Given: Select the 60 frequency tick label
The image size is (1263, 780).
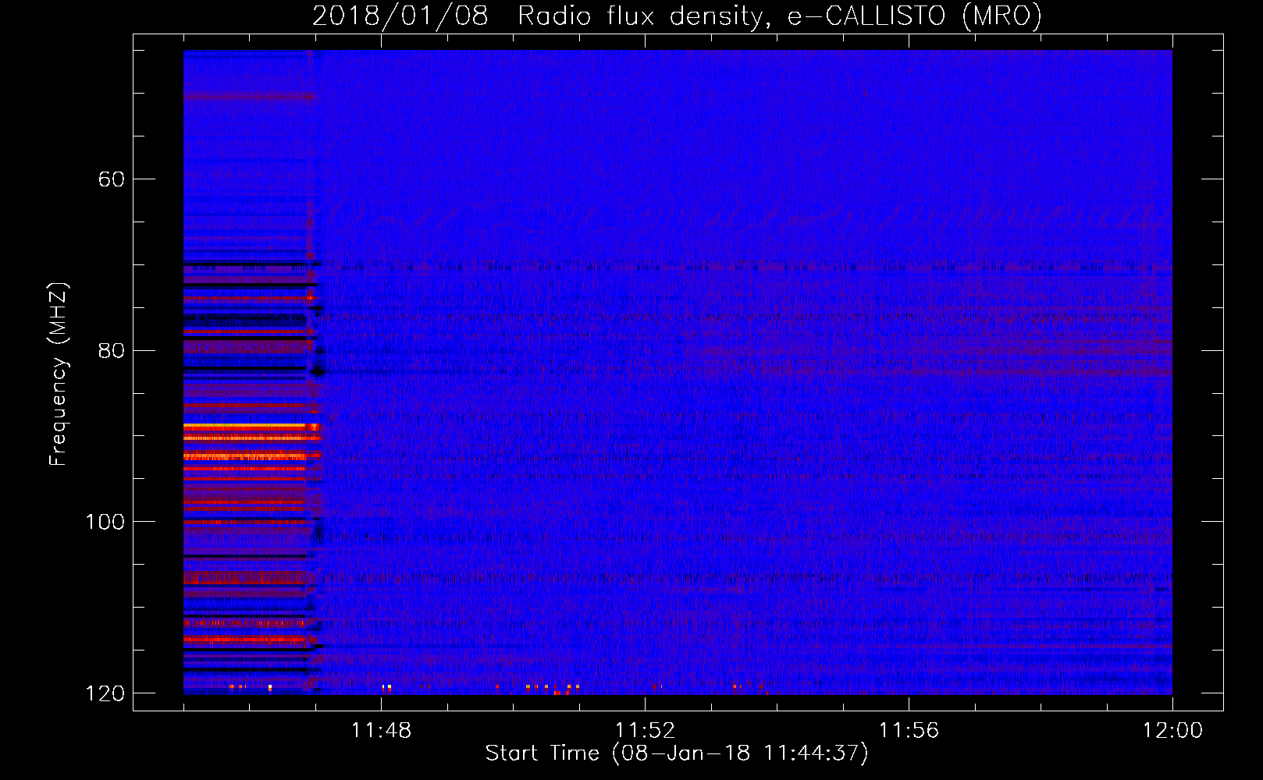Looking at the screenshot, I should coord(111,179).
